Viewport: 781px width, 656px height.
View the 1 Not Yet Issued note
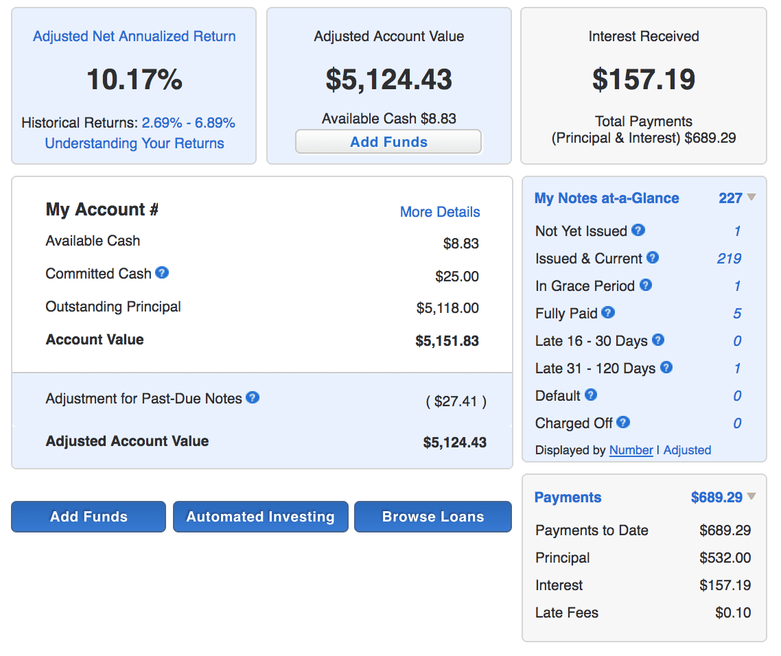737,231
